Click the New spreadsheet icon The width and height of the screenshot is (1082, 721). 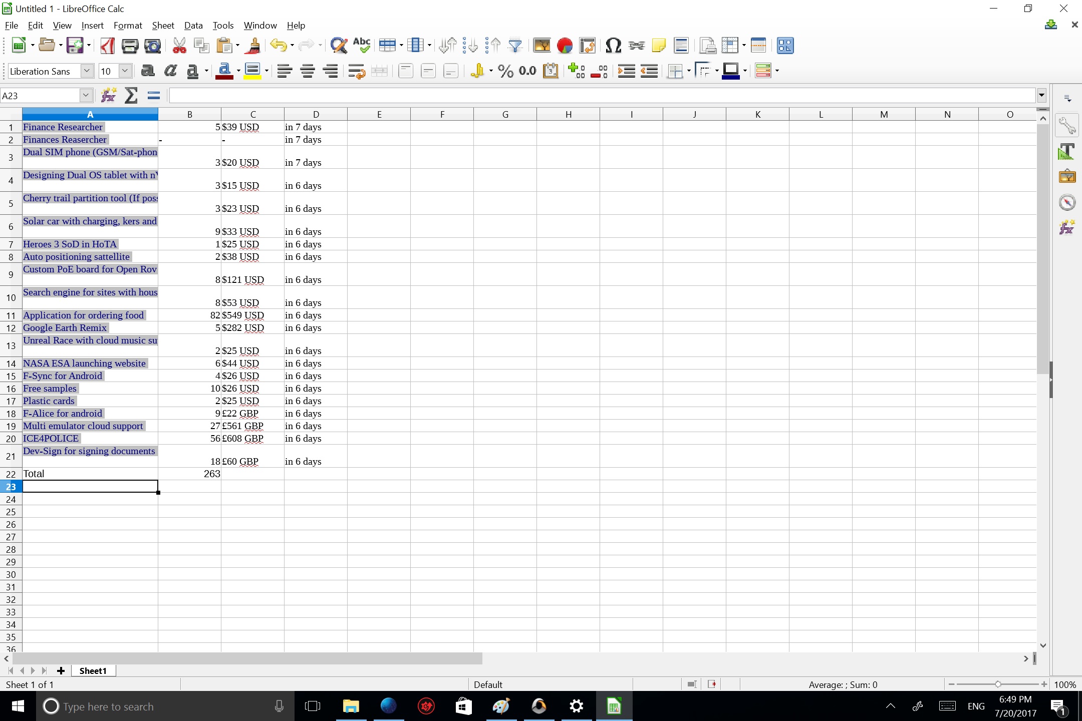click(x=19, y=46)
